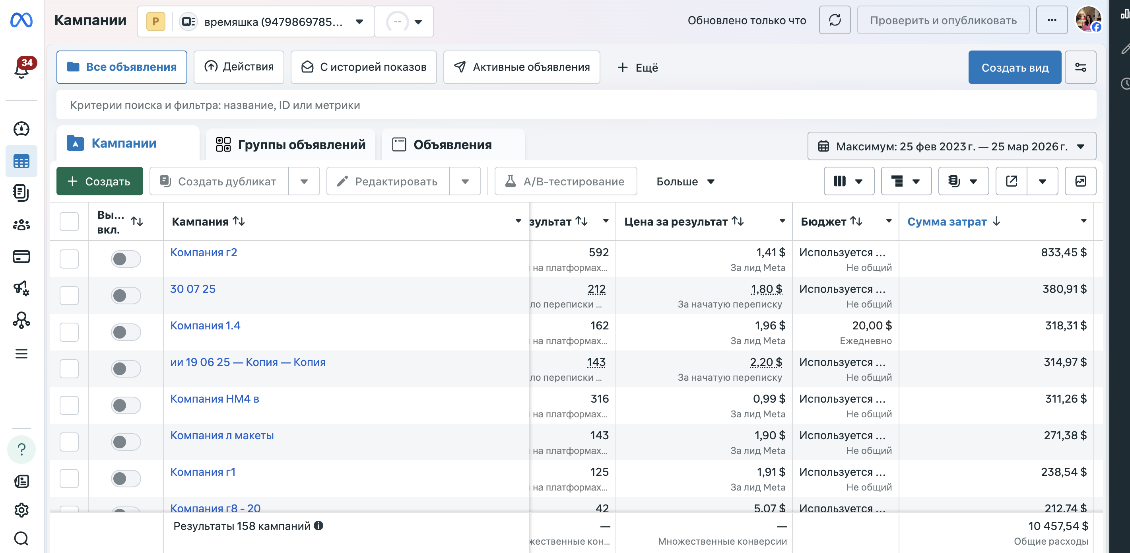Sort by the Сумма затрат column header
The height and width of the screenshot is (553, 1130).
click(946, 221)
